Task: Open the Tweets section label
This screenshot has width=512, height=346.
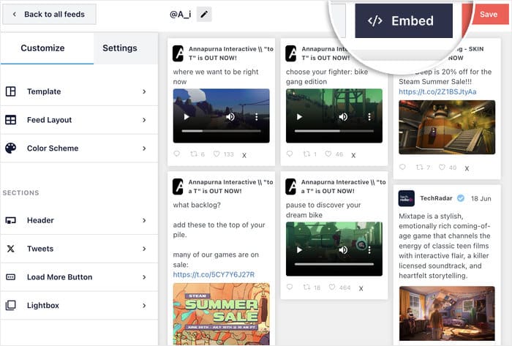Action: (x=40, y=249)
